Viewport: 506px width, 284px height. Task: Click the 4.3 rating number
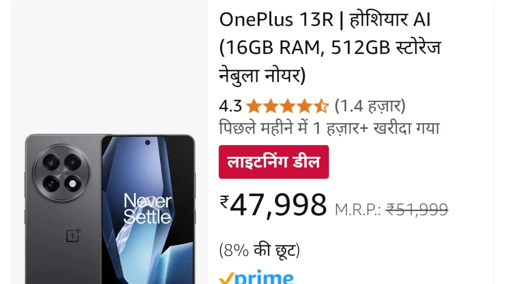point(230,106)
